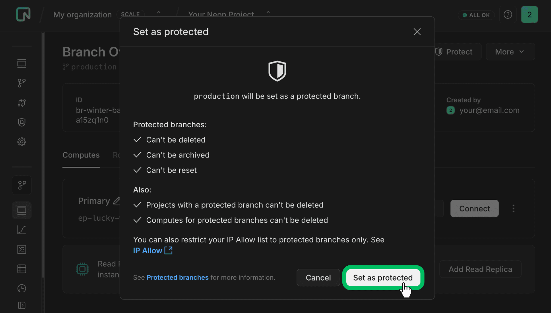The width and height of the screenshot is (551, 313).
Task: Click the green avatar badge labeled 2
Action: click(x=530, y=14)
